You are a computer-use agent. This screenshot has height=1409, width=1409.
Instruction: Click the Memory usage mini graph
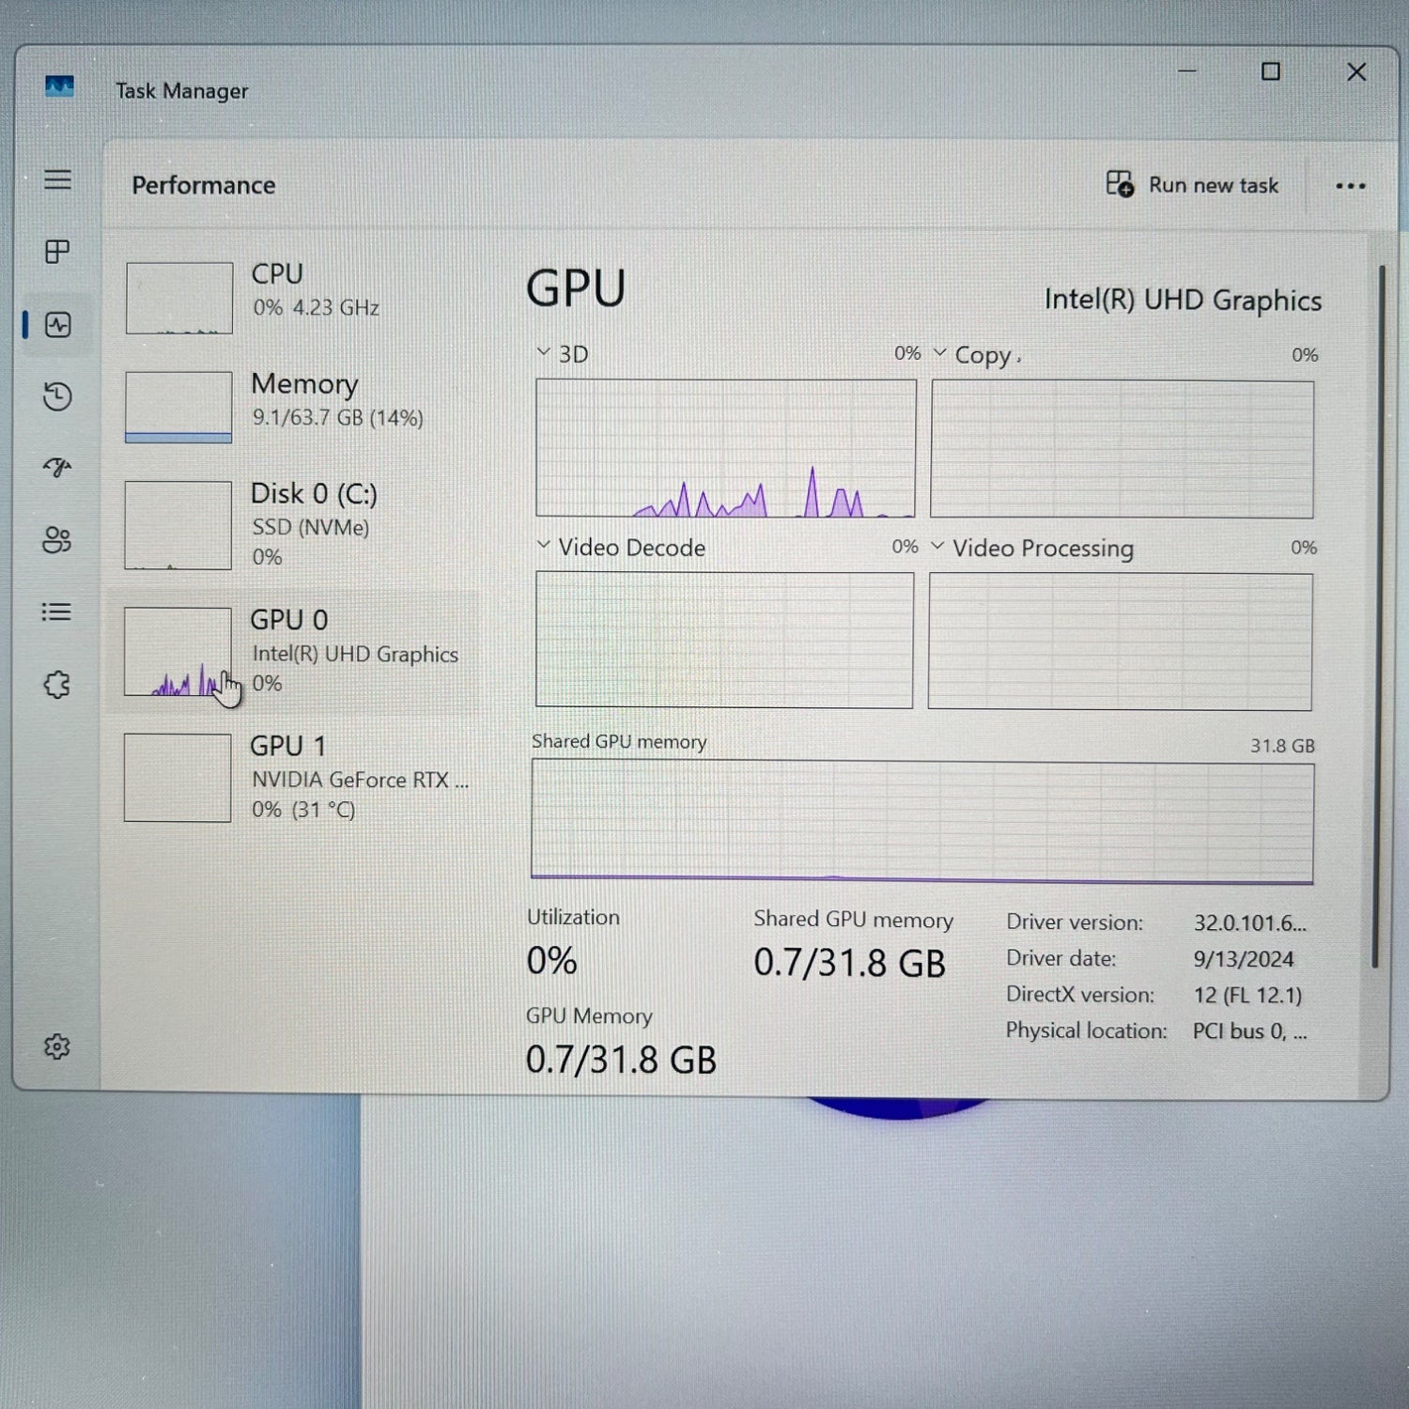click(x=178, y=407)
